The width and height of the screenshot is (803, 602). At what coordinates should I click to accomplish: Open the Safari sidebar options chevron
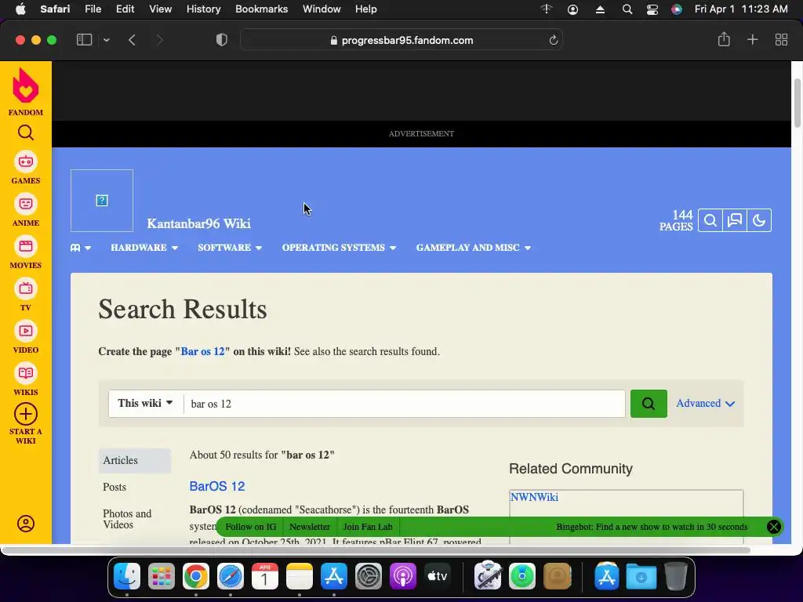tap(106, 40)
